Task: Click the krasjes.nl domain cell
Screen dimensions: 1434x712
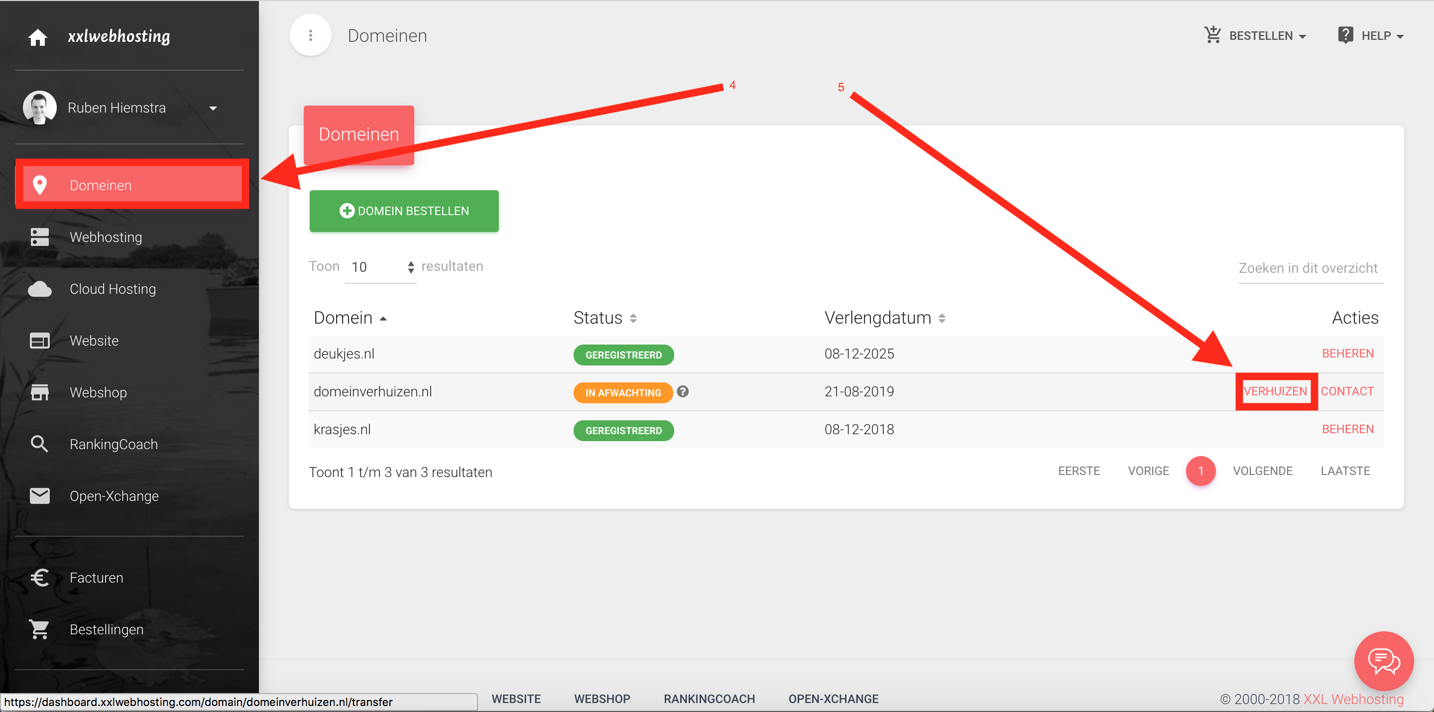Action: pos(342,429)
